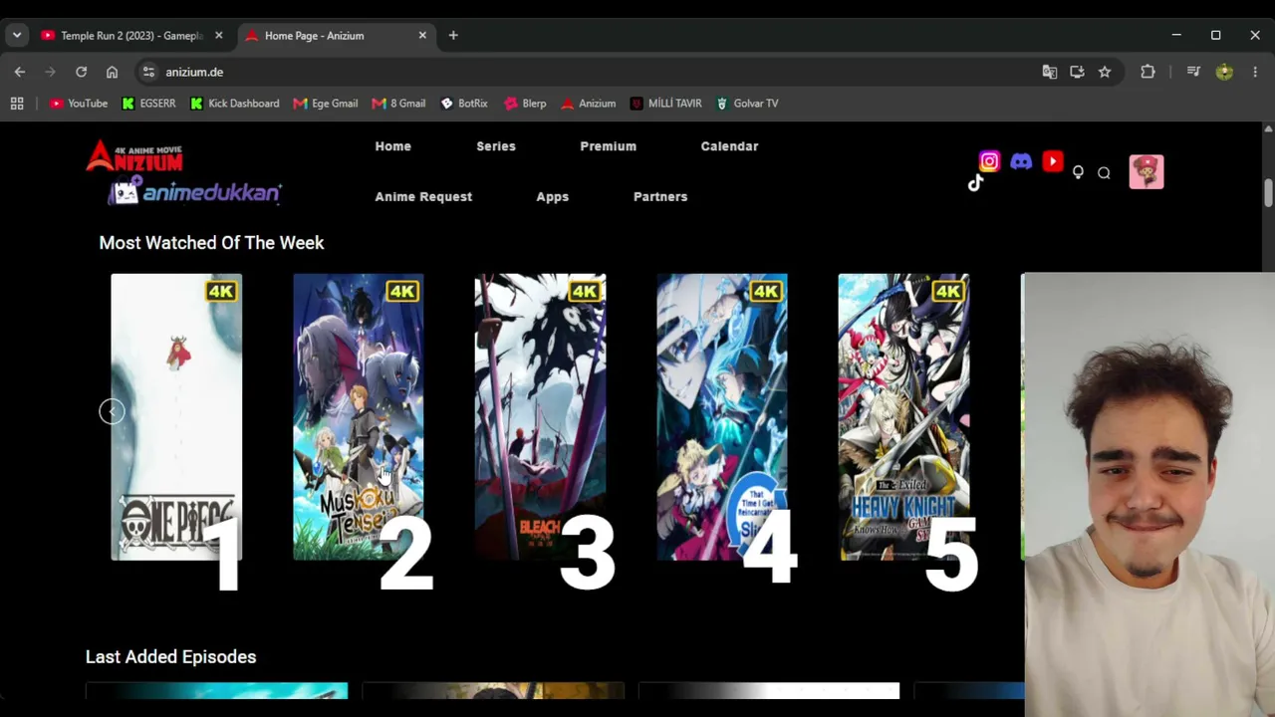Open the One Piece poster ranked 1
This screenshot has width=1275, height=717.
click(176, 416)
